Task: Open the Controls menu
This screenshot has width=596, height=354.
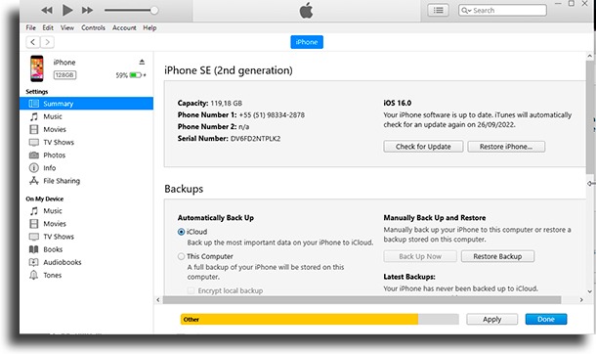Action: tap(93, 27)
